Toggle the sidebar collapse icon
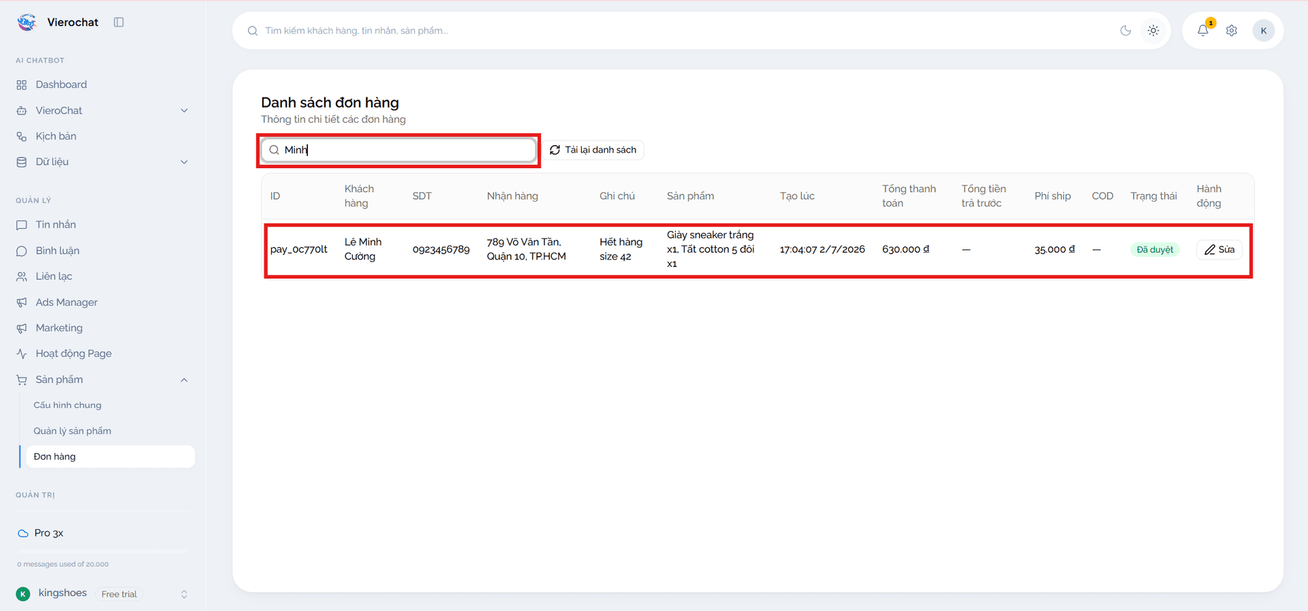The width and height of the screenshot is (1308, 611). [x=119, y=22]
